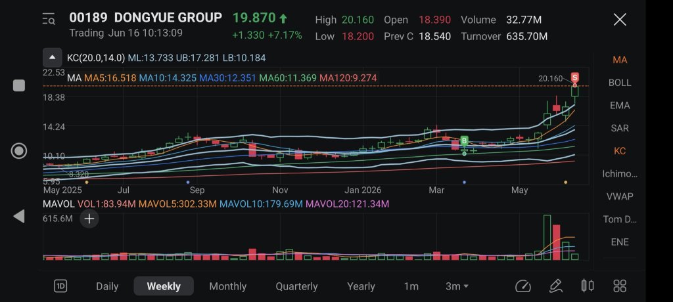The image size is (673, 302).
Task: Toggle the KC indicator
Action: pos(620,151)
